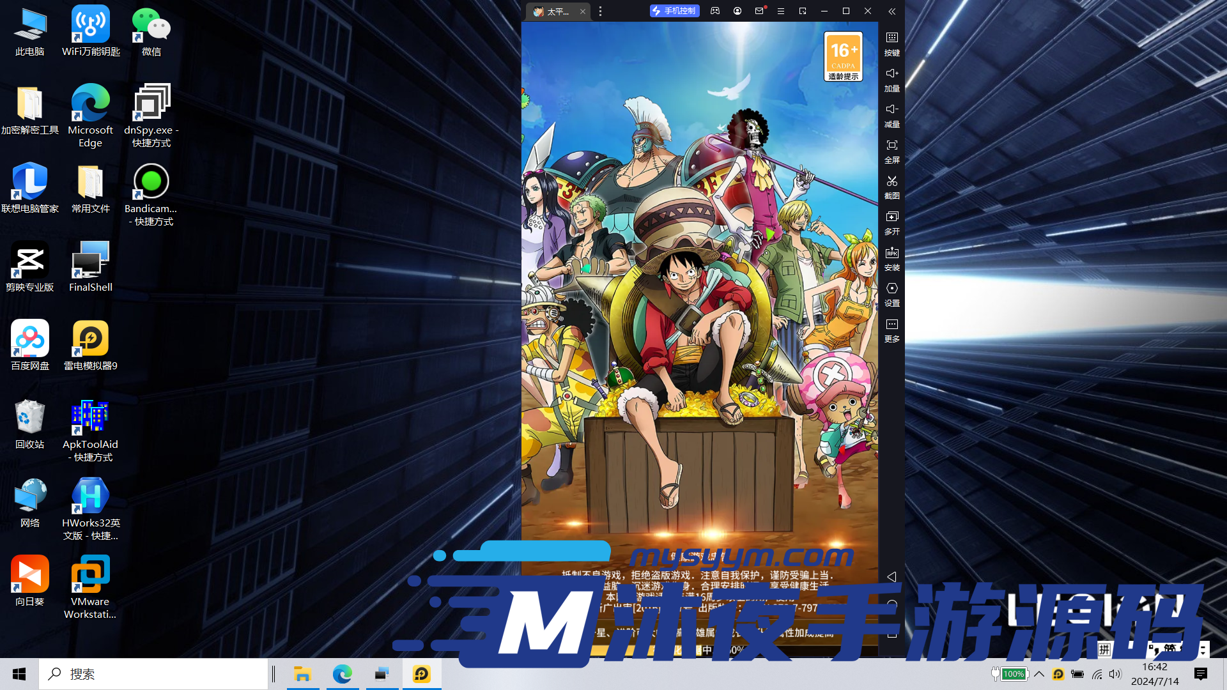Click the 减量 volume down icon
Viewport: 1227px width, 690px height.
(x=891, y=115)
